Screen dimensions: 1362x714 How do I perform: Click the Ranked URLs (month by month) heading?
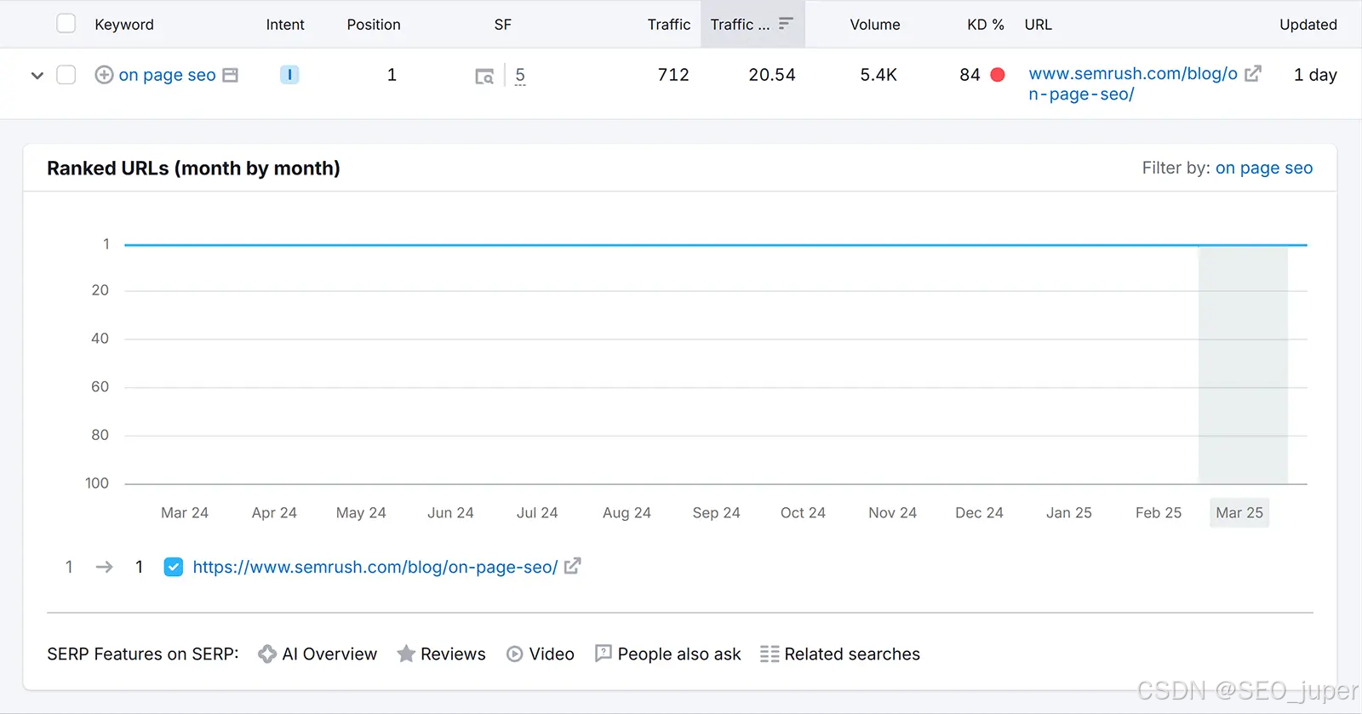click(193, 168)
